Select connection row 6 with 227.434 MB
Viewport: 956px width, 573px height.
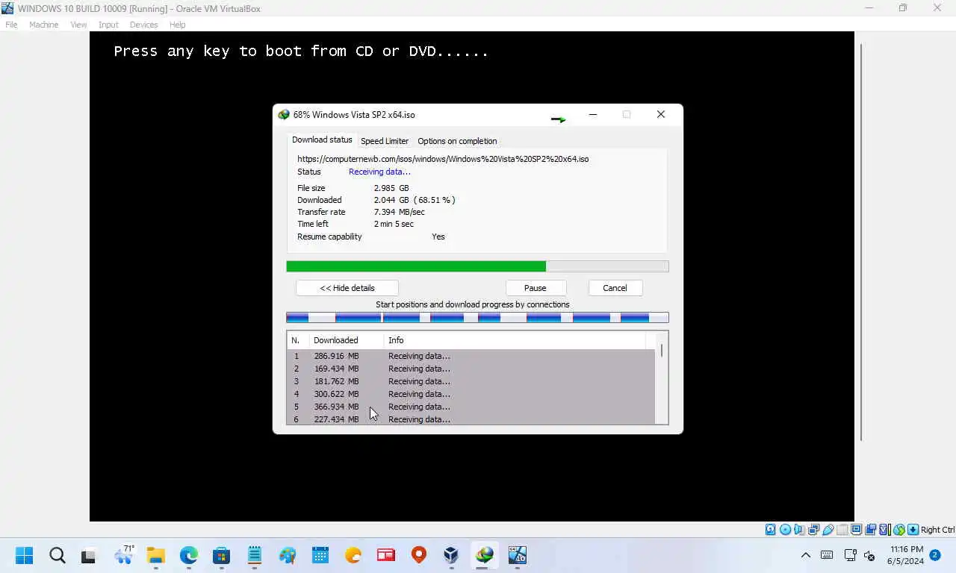(x=471, y=419)
